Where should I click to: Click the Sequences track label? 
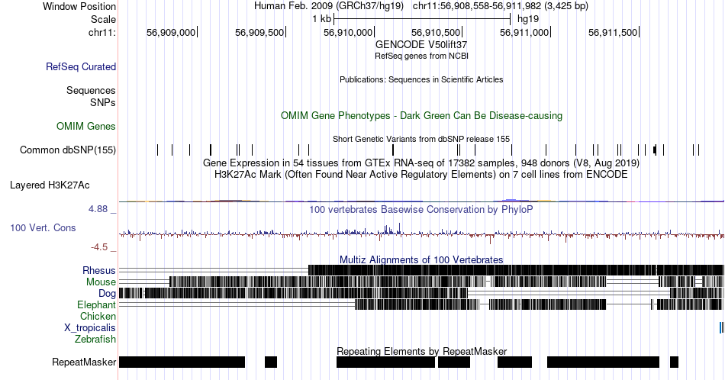pyautogui.click(x=91, y=90)
